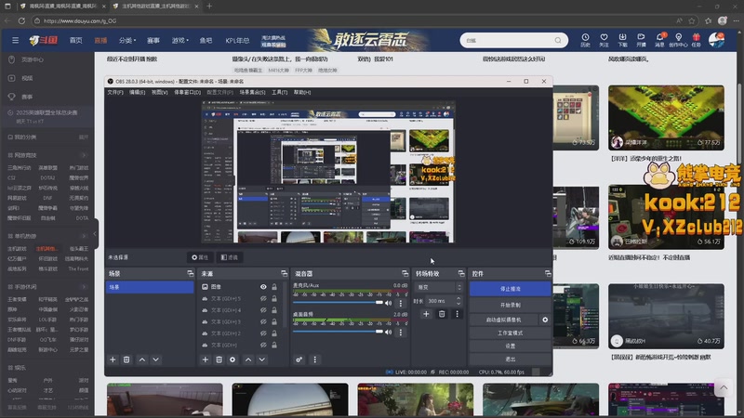Image resolution: width=744 pixels, height=418 pixels.
Task: Open the 桌面音频 channel three-dot menu
Action: coord(401,333)
